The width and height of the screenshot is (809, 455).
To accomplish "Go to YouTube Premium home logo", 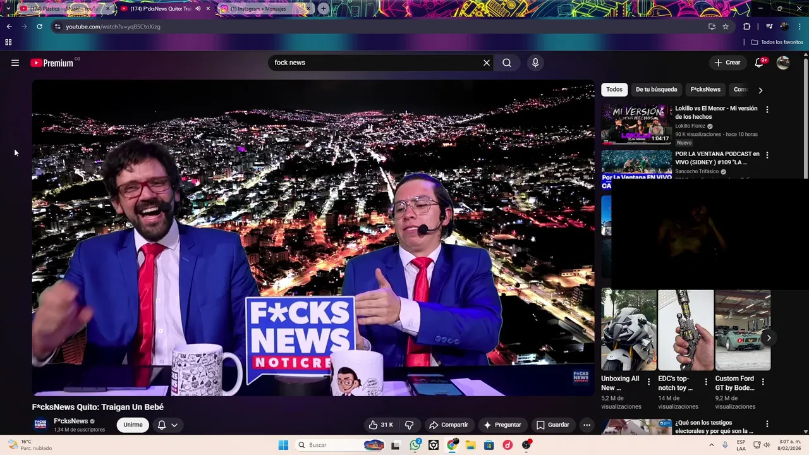I will [51, 63].
